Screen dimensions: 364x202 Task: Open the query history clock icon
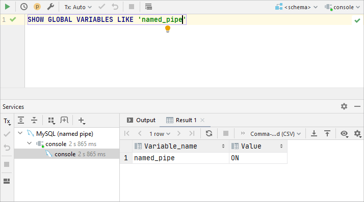click(x=23, y=7)
